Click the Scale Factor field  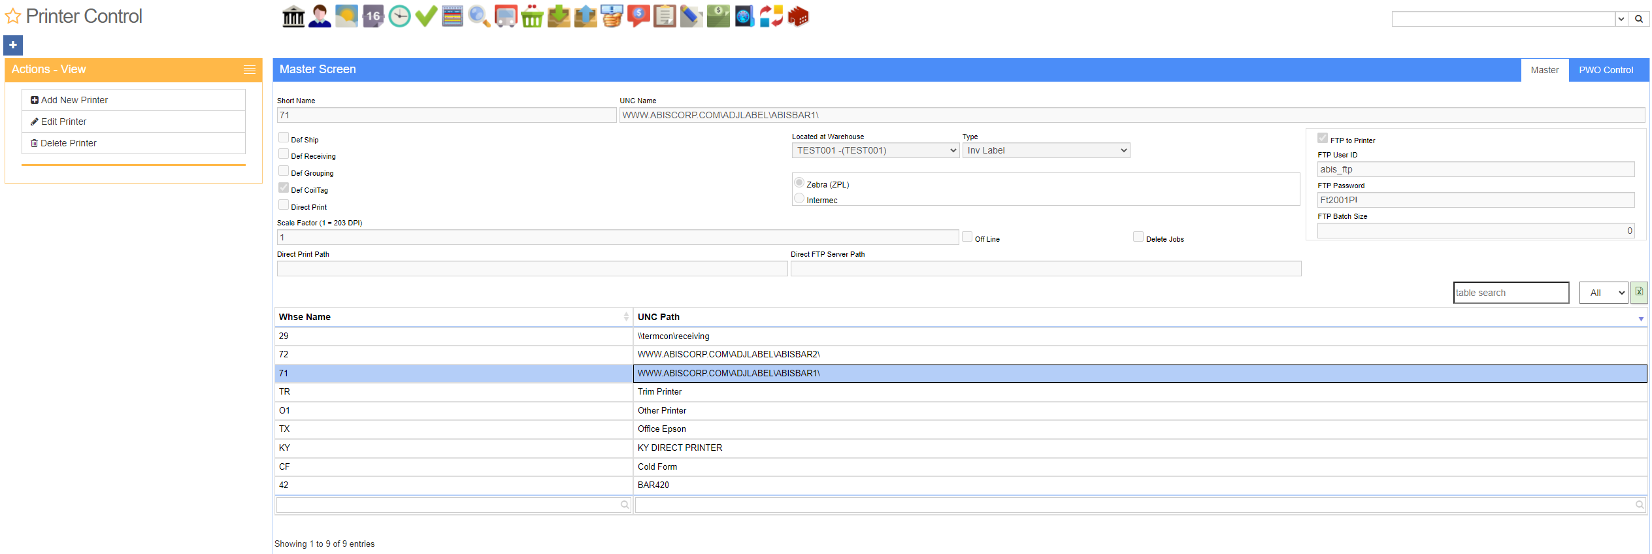pyautogui.click(x=618, y=237)
